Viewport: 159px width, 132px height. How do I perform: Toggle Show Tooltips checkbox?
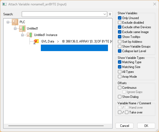point(120,37)
